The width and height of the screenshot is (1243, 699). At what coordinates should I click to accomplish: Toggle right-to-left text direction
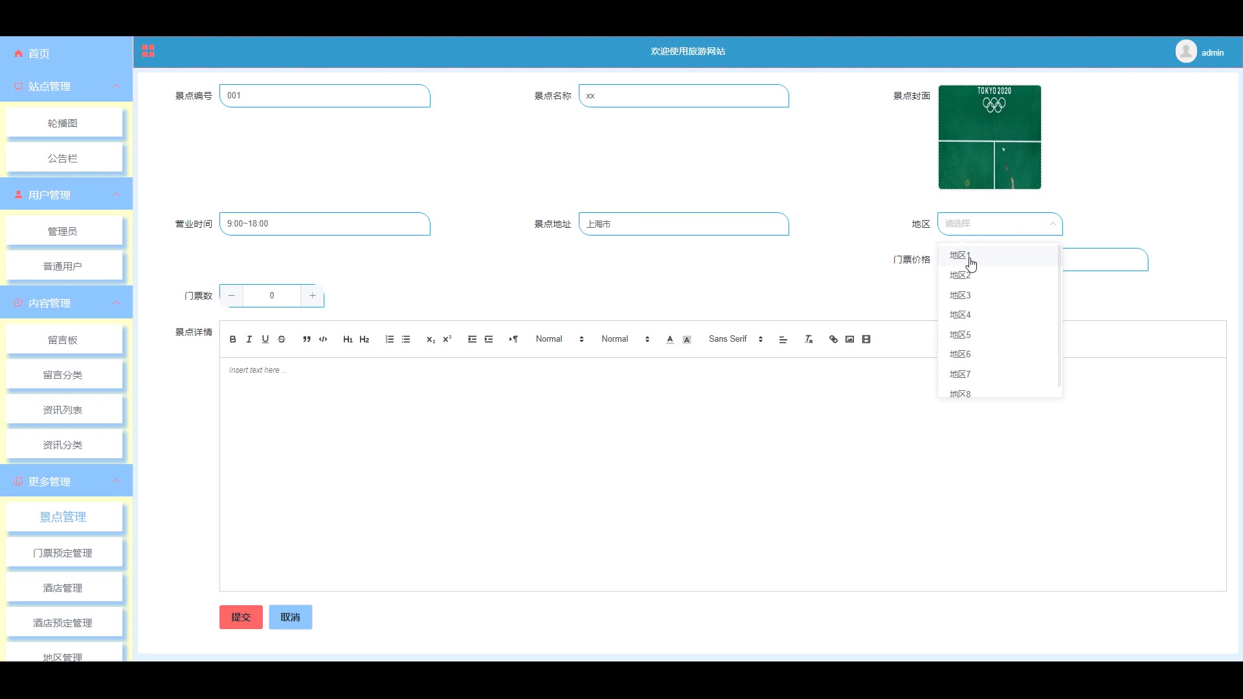pyautogui.click(x=513, y=339)
